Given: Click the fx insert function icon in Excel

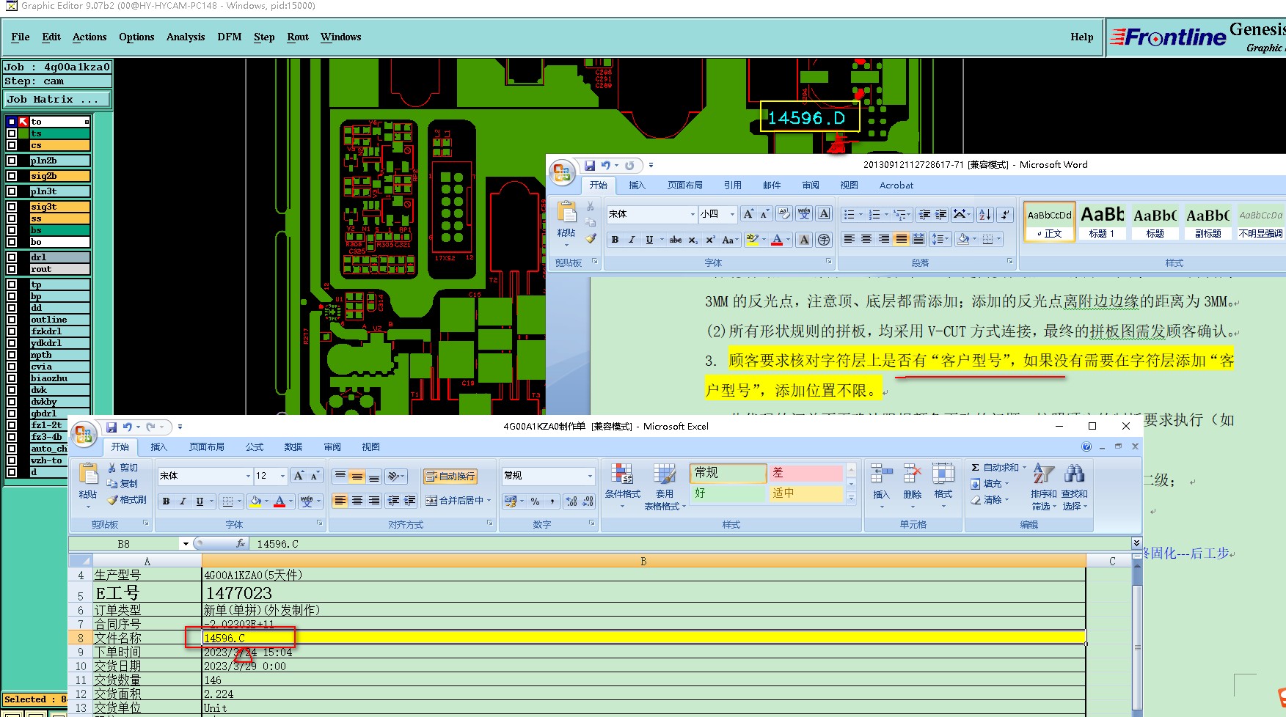Looking at the screenshot, I should 240,544.
